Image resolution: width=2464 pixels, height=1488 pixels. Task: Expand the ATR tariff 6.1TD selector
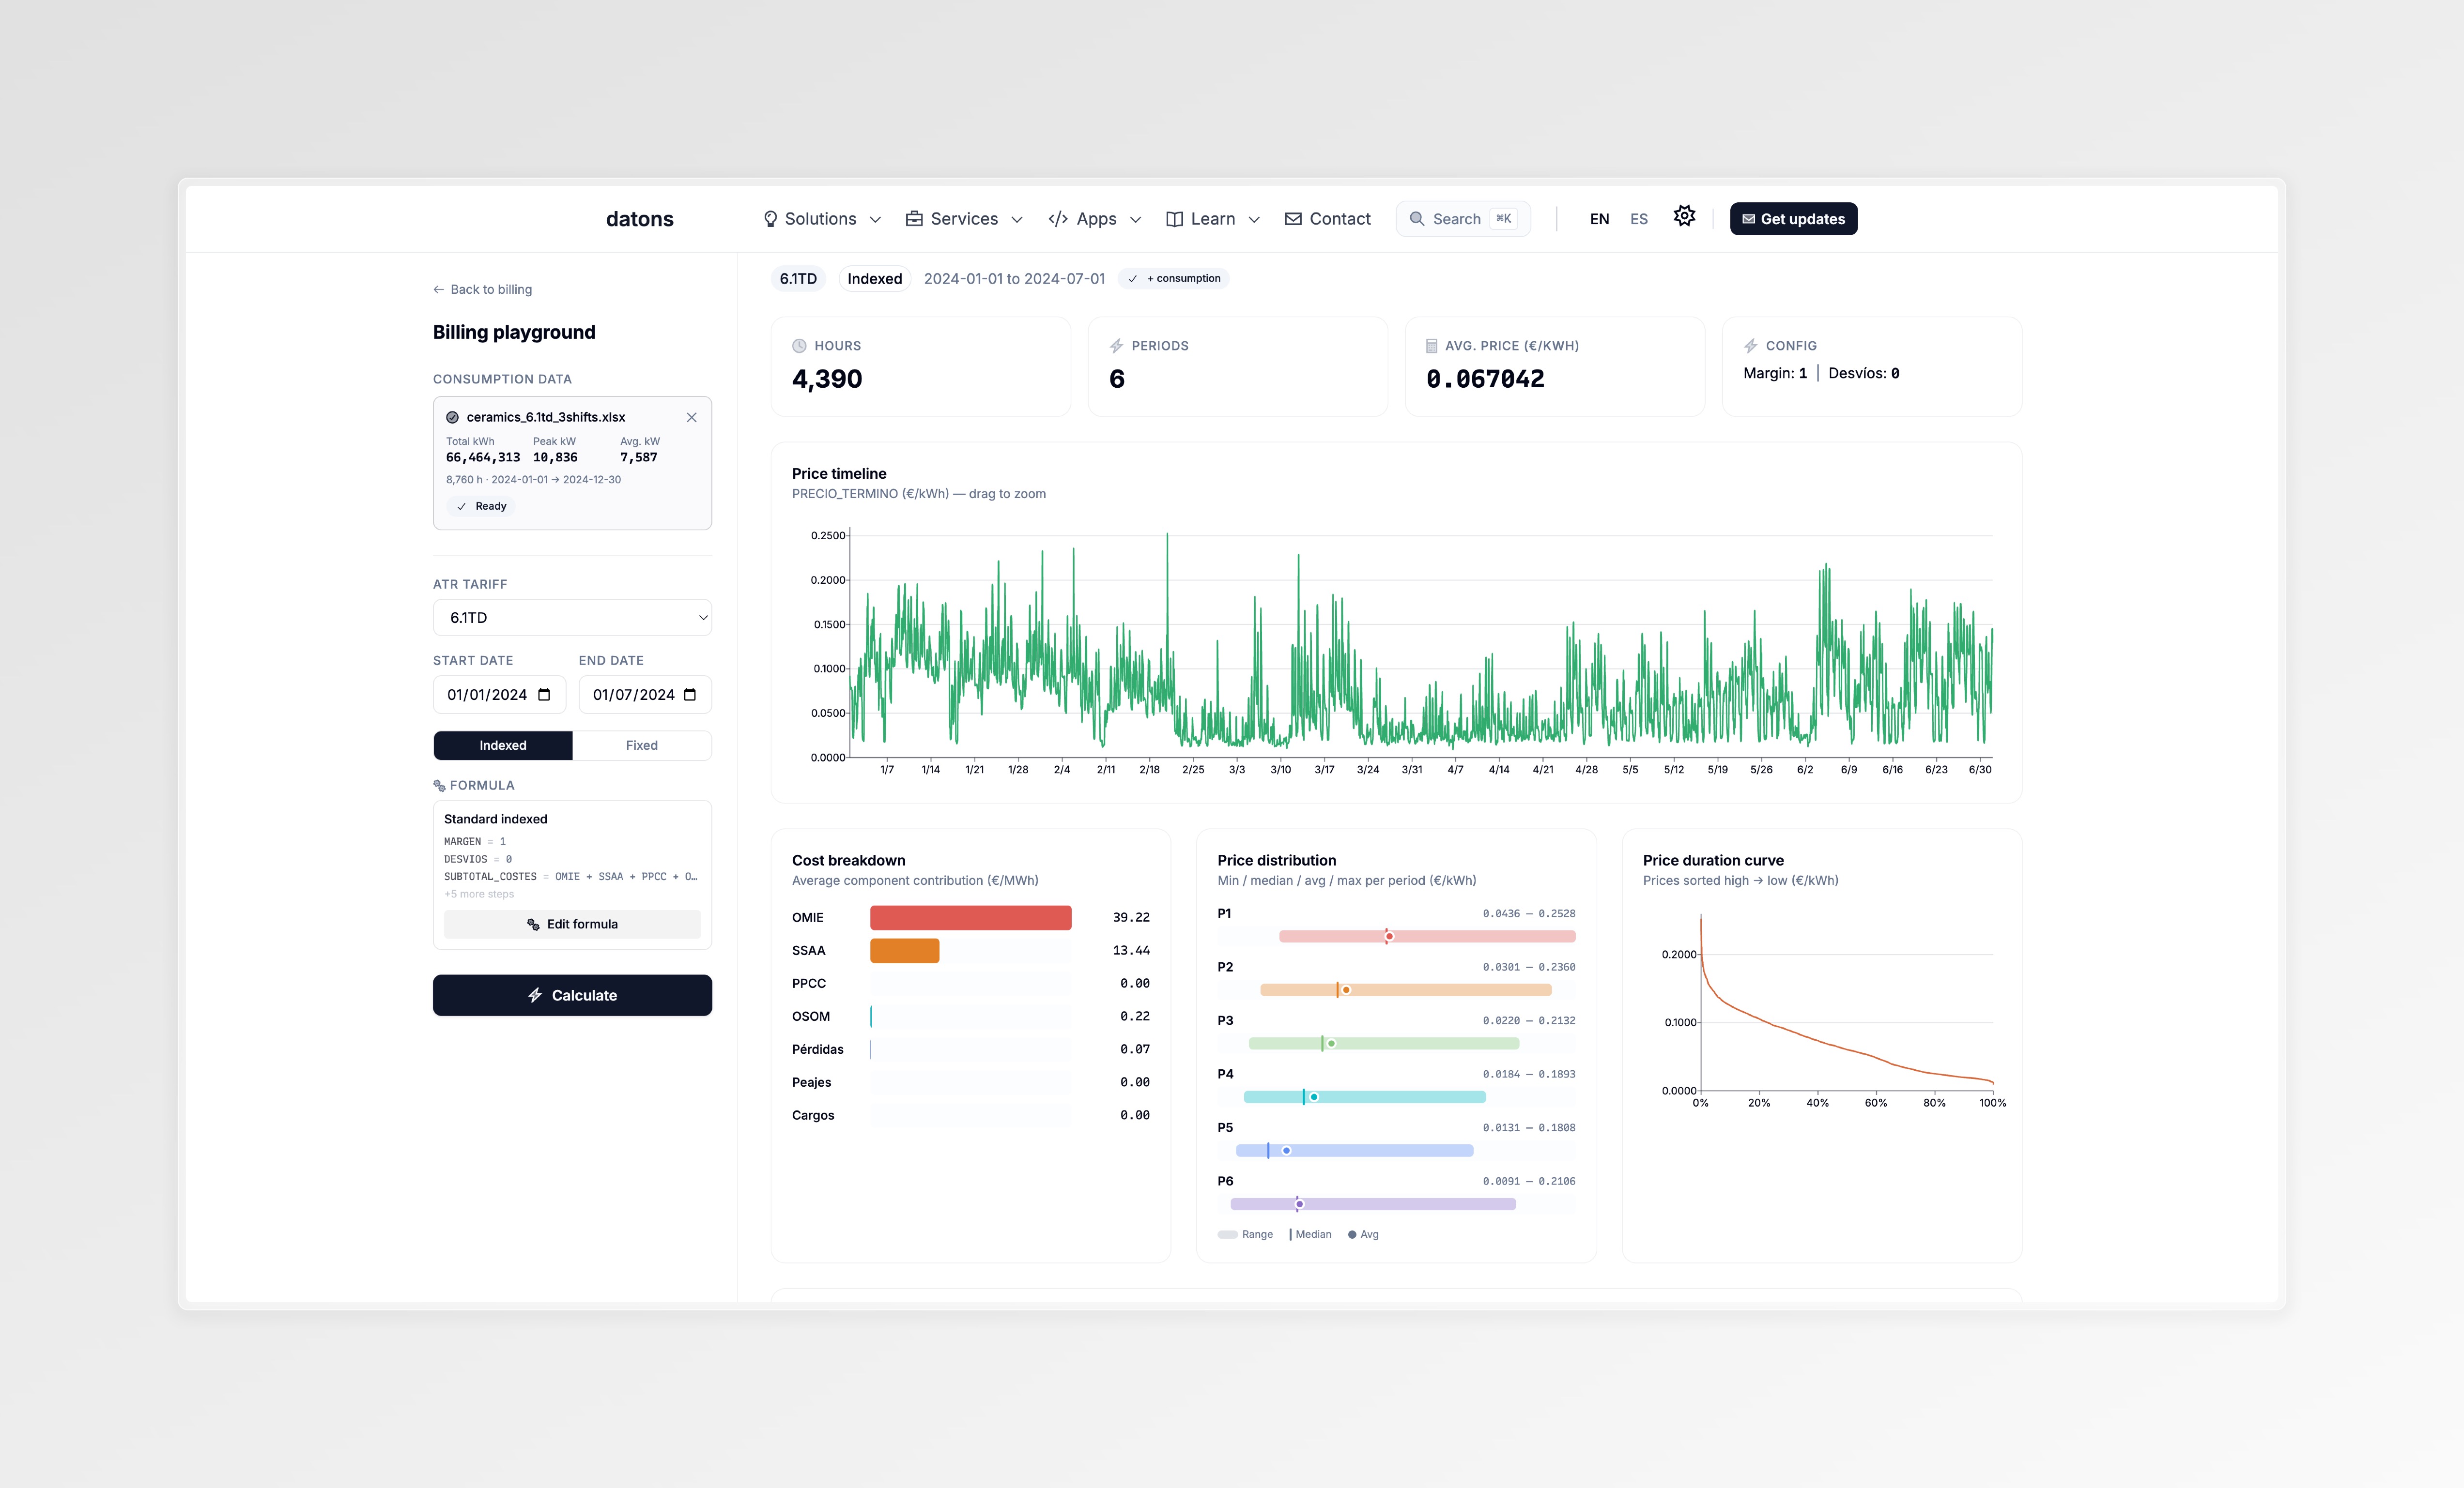click(572, 617)
